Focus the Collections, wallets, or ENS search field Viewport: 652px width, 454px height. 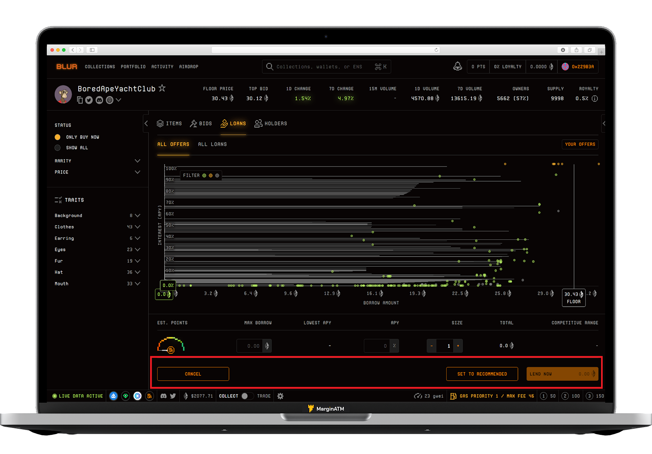pyautogui.click(x=326, y=67)
